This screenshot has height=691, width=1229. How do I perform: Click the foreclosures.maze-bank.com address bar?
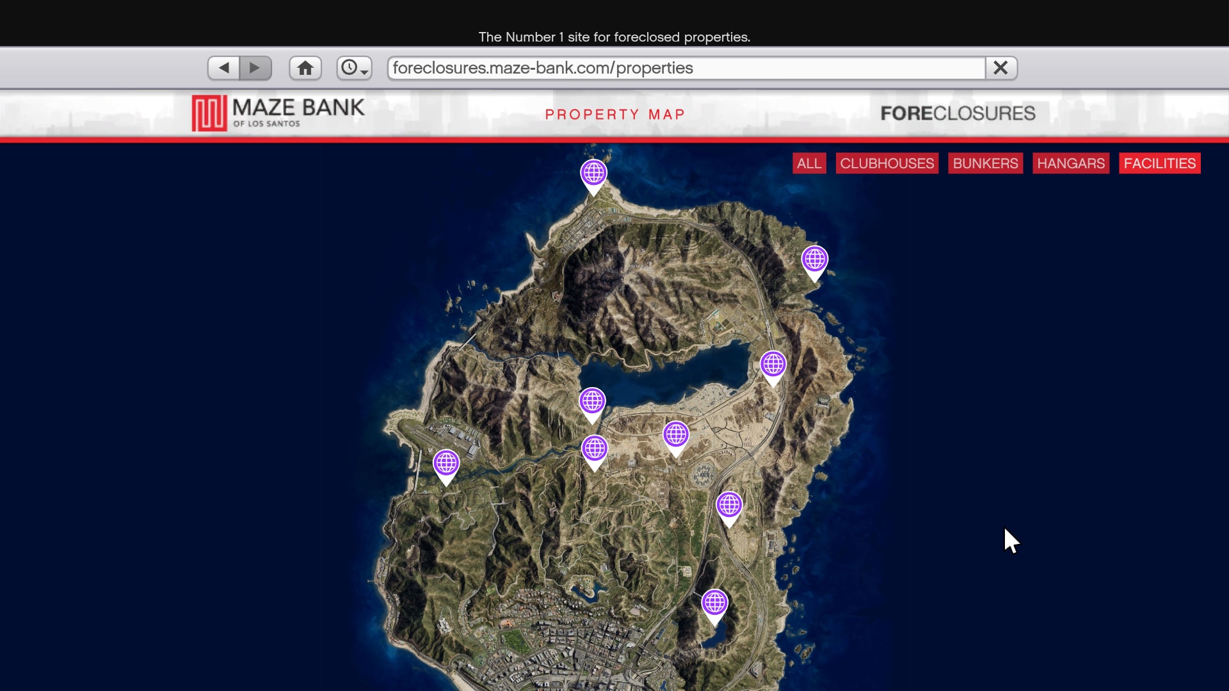tap(686, 68)
